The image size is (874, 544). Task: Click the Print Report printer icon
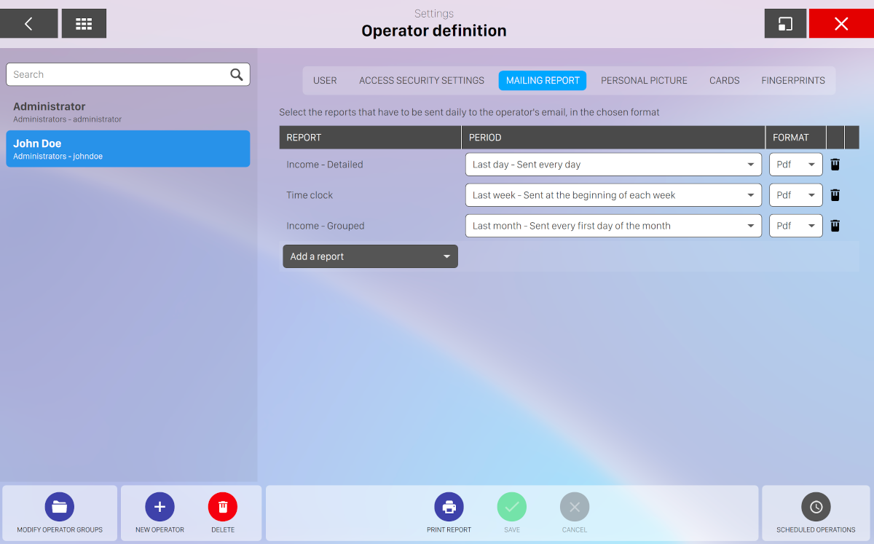[449, 507]
